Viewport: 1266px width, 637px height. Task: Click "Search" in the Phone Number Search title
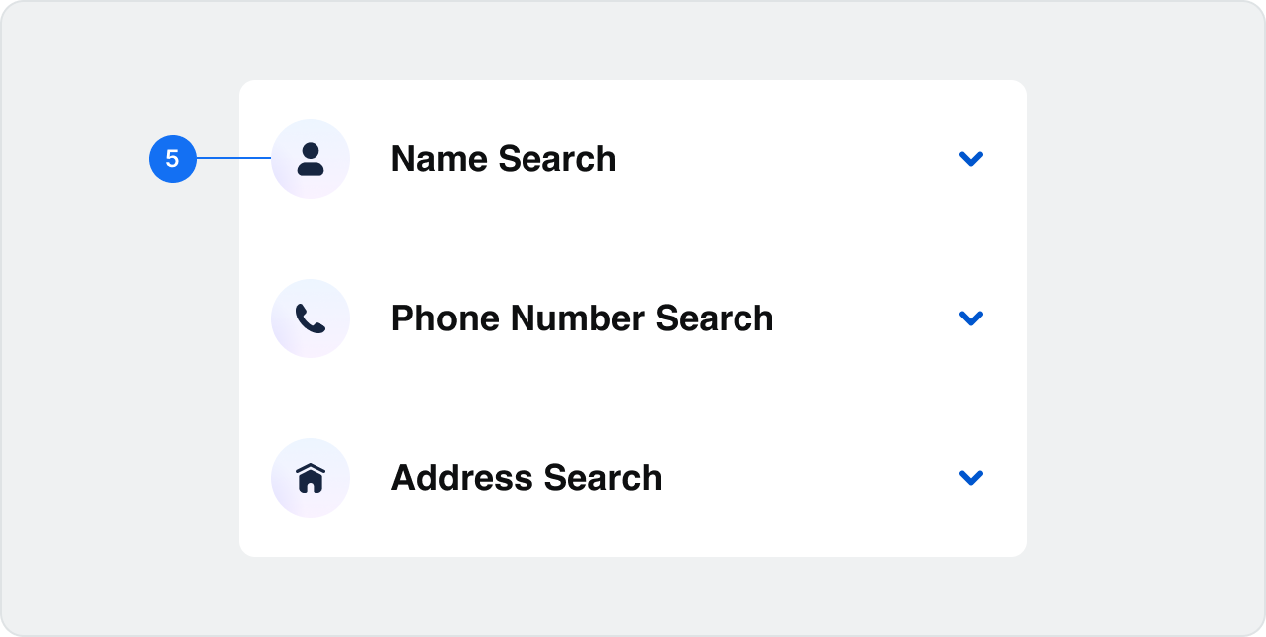[x=715, y=318]
